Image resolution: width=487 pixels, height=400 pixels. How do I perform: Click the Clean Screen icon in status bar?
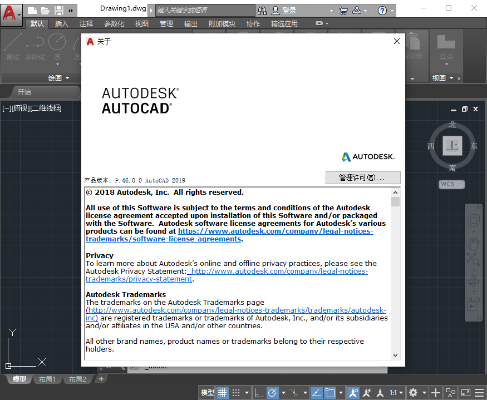(465, 393)
